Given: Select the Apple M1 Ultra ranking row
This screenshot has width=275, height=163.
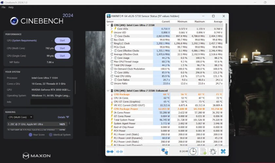Looking at the screenshot, I should pos(37,124).
